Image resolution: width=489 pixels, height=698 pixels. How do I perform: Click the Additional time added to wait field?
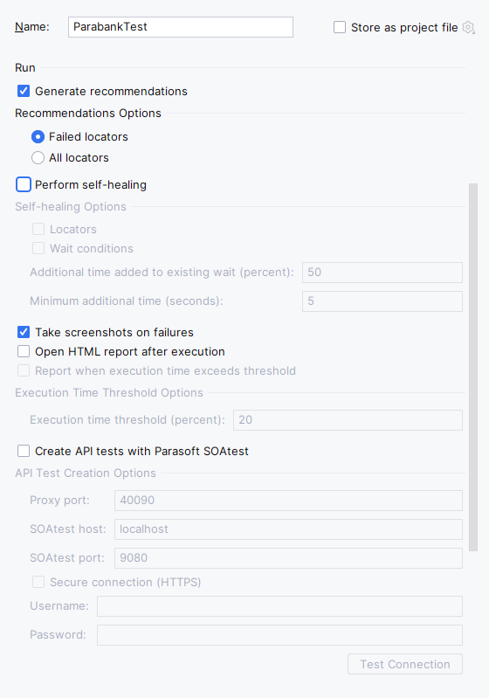pyautogui.click(x=382, y=273)
